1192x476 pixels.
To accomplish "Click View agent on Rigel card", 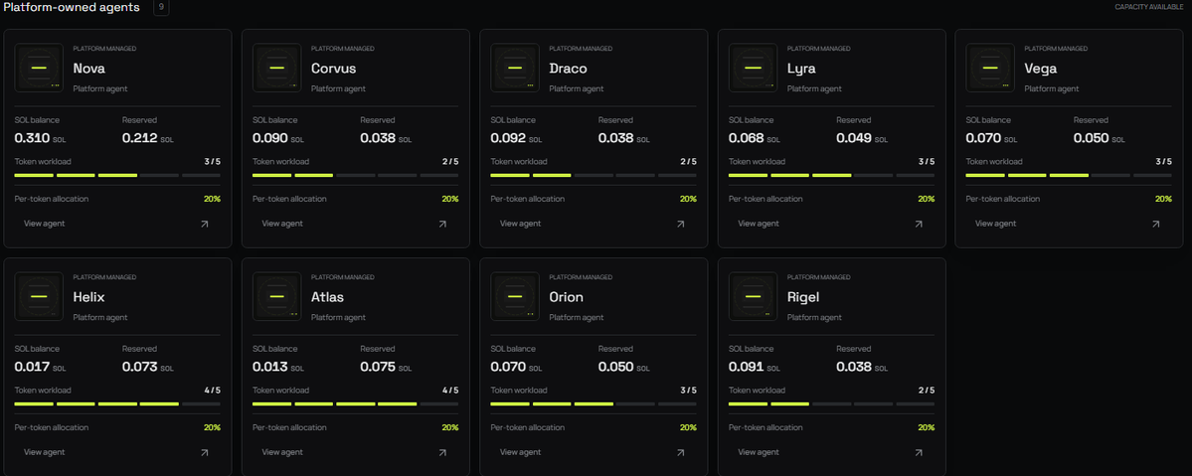I will pos(758,452).
